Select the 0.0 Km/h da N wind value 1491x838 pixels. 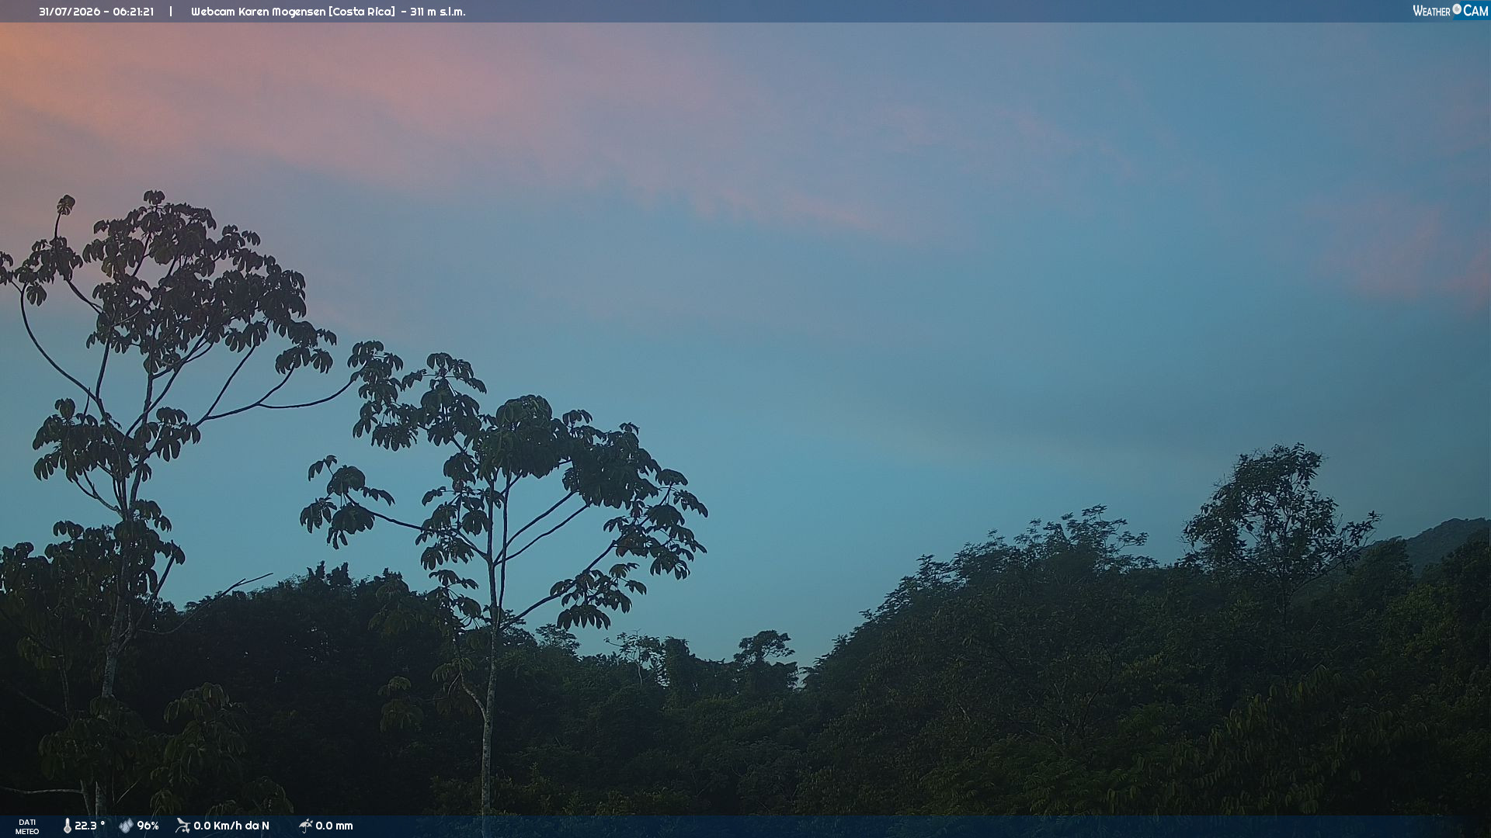pos(231,826)
